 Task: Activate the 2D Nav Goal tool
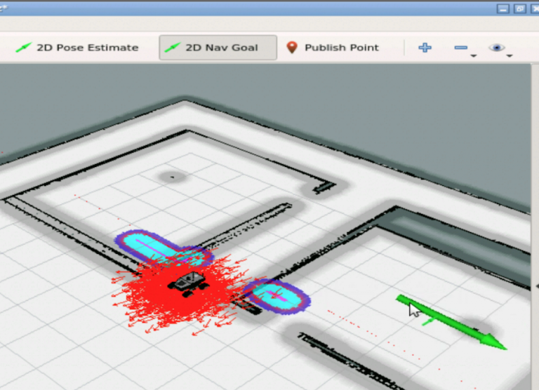pyautogui.click(x=218, y=48)
